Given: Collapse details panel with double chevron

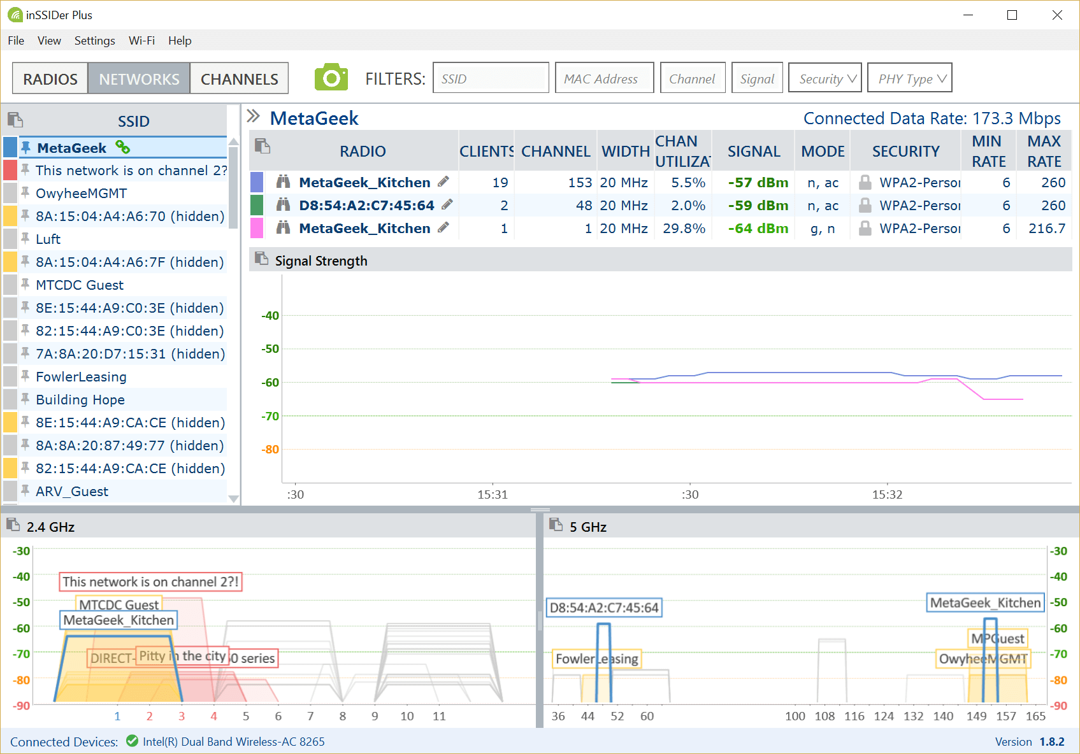Looking at the screenshot, I should [x=254, y=116].
